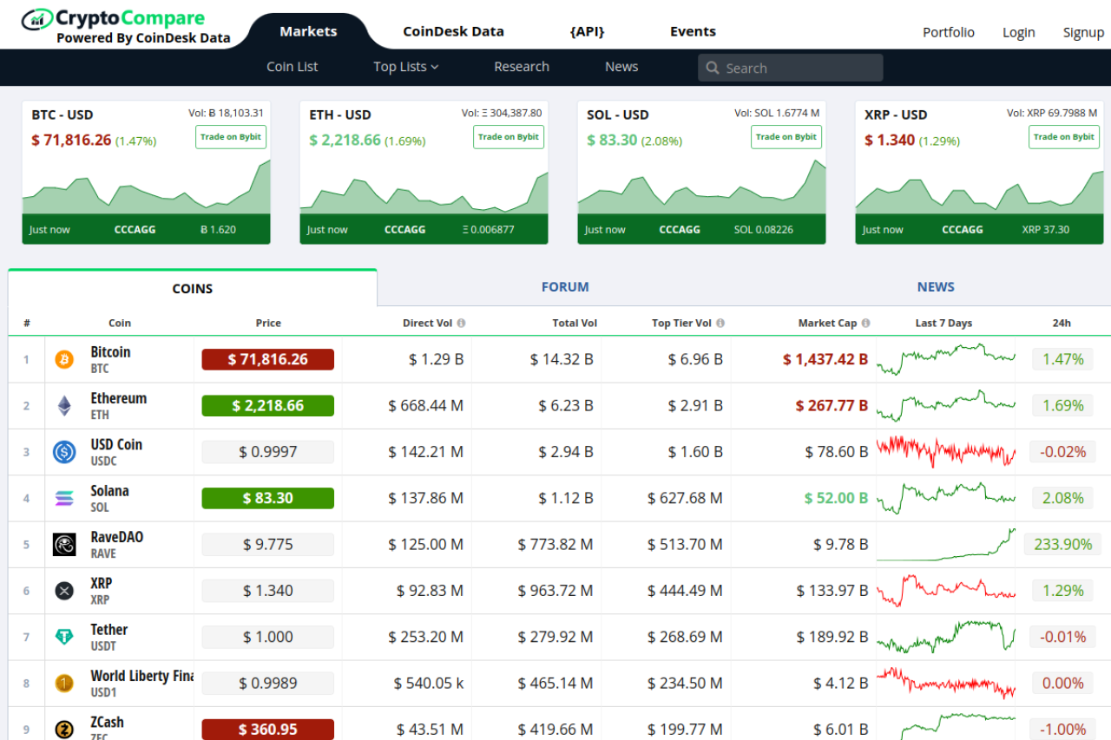This screenshot has height=740, width=1111.
Task: Click the Tether logo icon
Action: pos(64,637)
